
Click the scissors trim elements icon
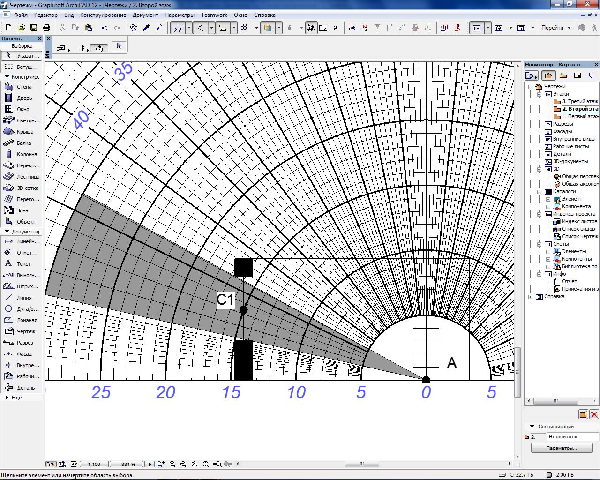352,28
